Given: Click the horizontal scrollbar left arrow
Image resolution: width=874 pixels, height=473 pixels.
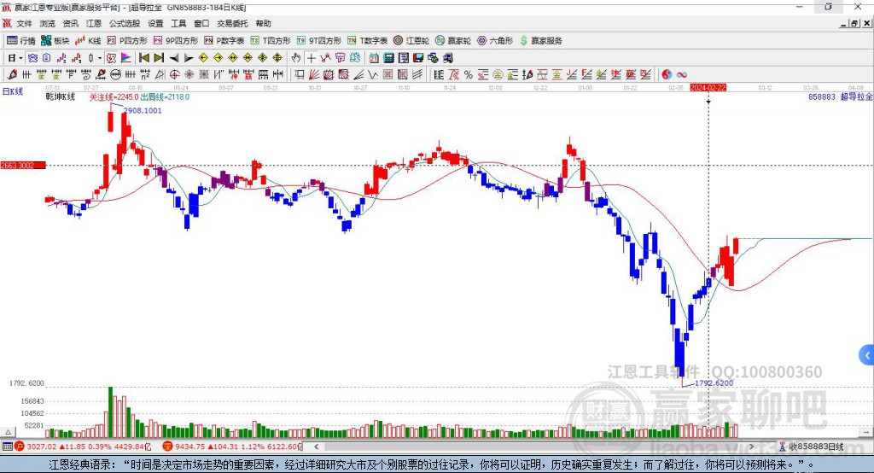Looking at the screenshot, I should (316, 447).
